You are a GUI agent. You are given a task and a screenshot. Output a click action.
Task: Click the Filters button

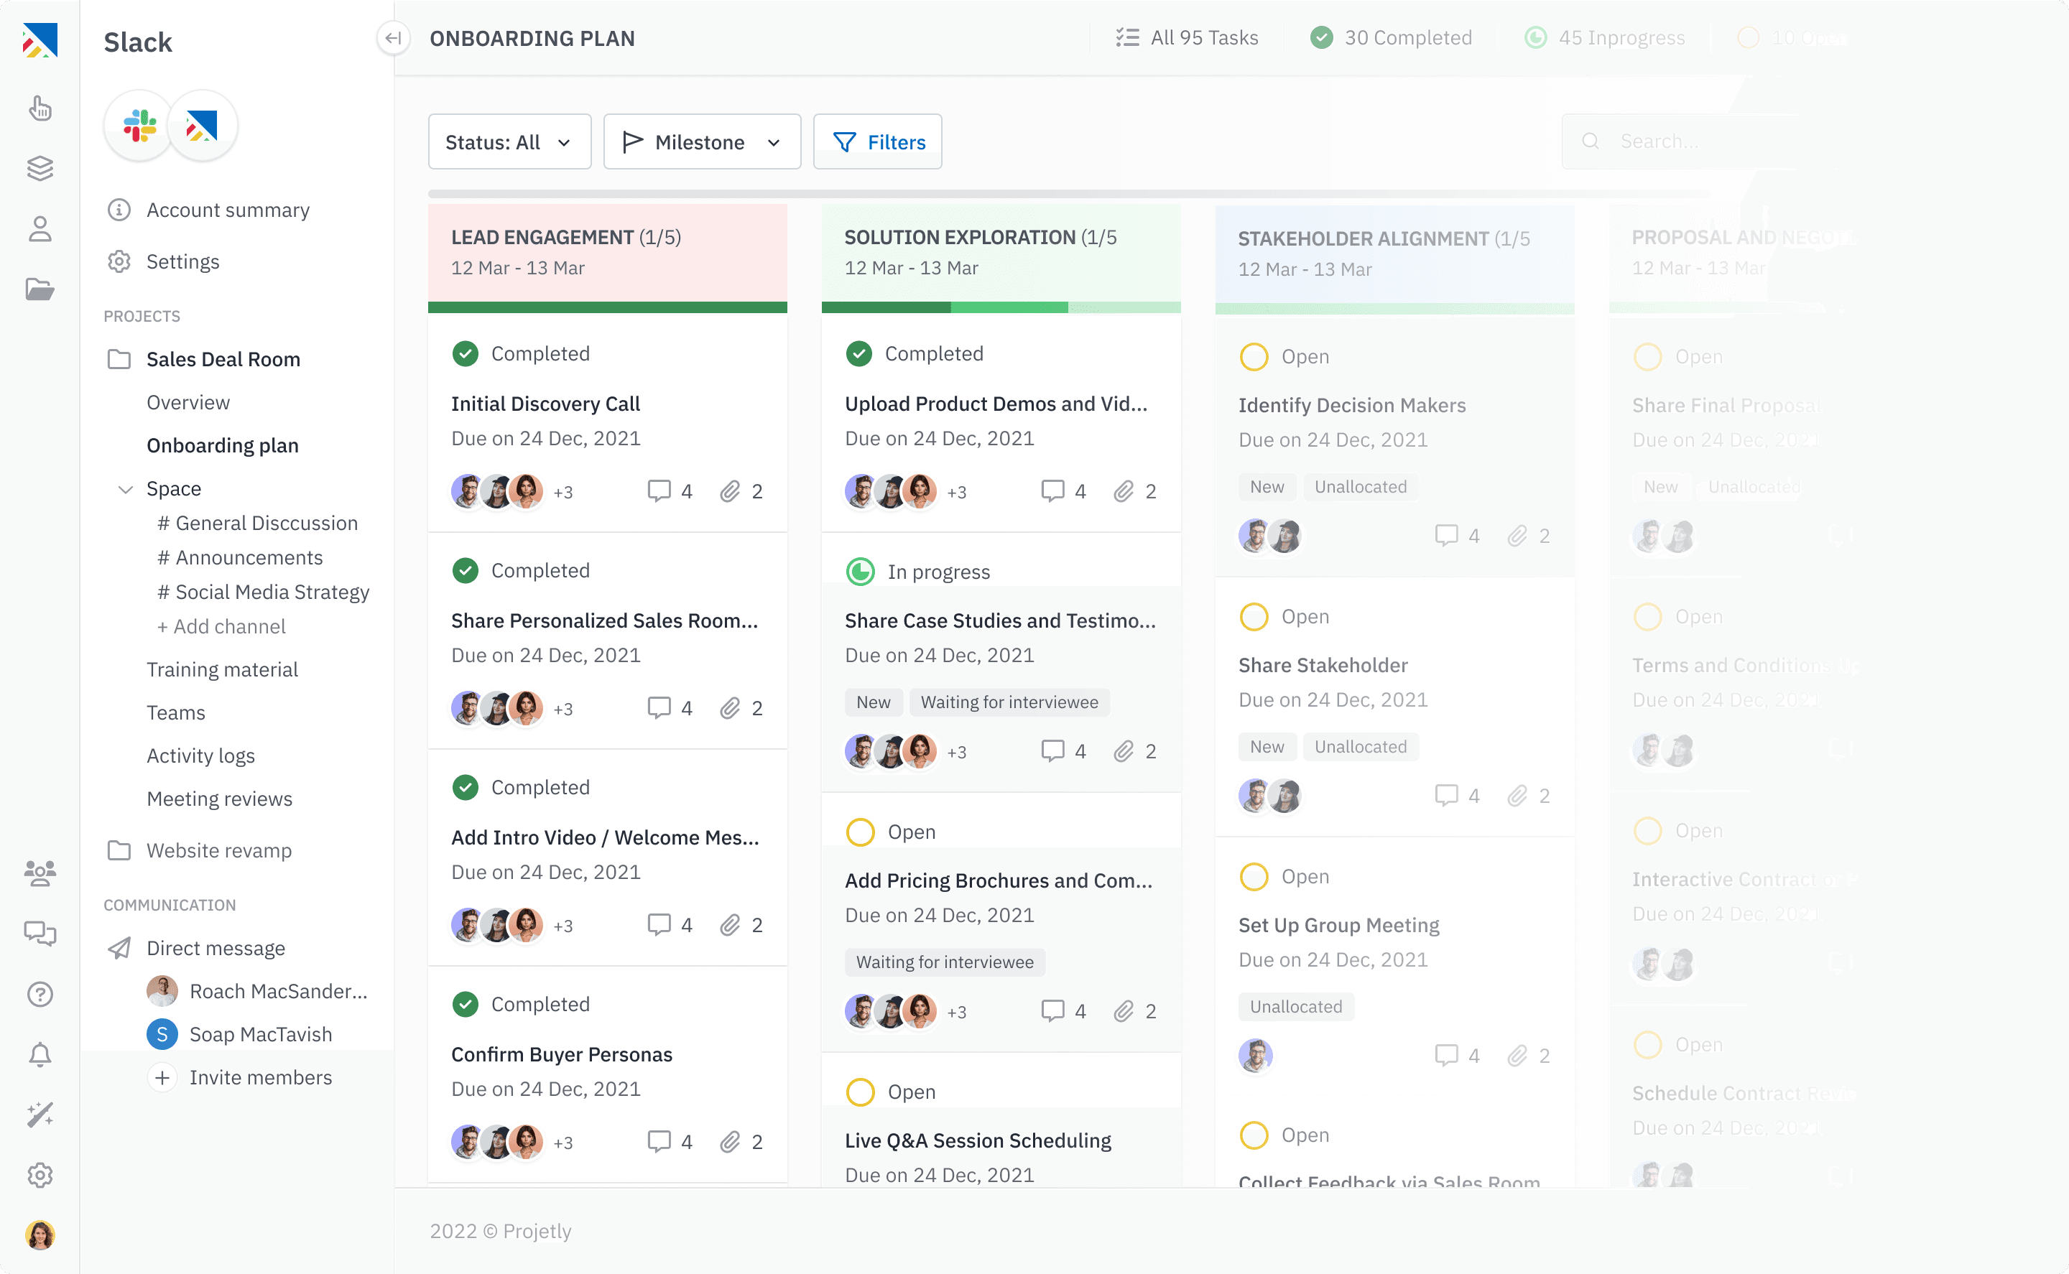click(x=877, y=142)
